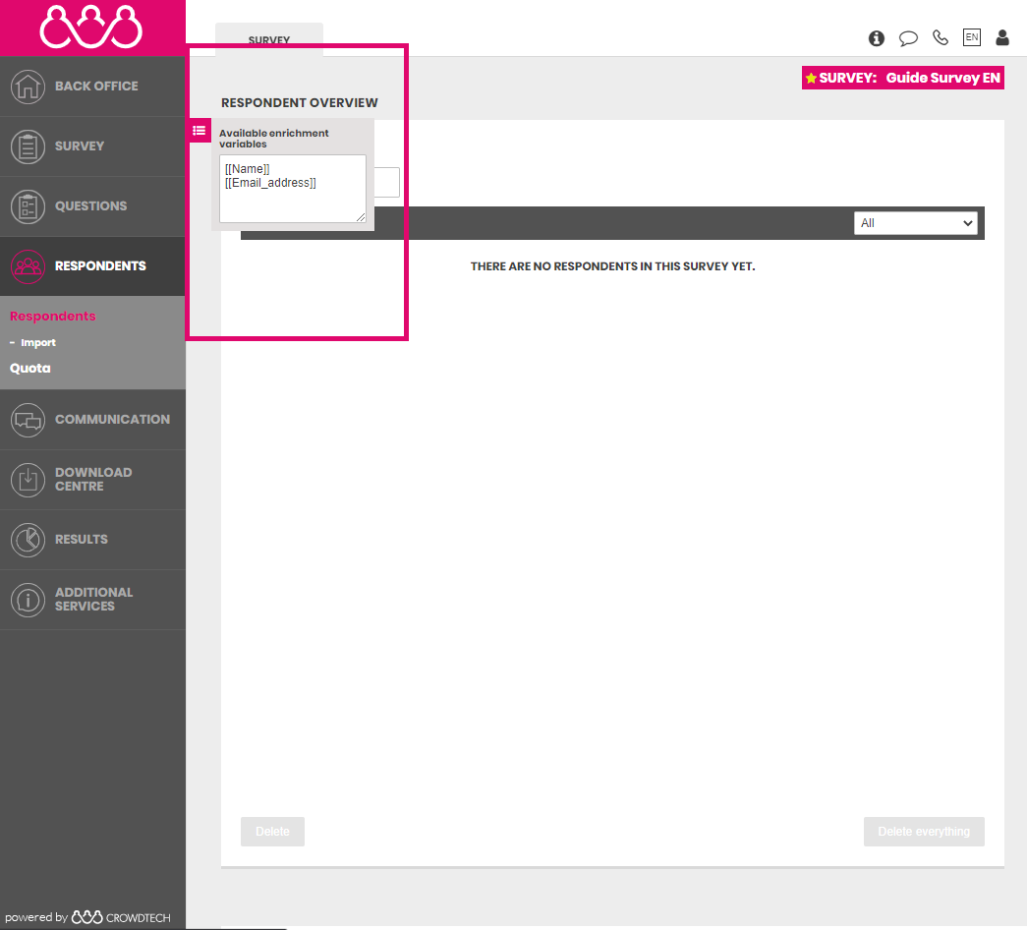Click the '[[Email_address]]' variable text
The height and width of the screenshot is (930, 1027).
pos(270,183)
